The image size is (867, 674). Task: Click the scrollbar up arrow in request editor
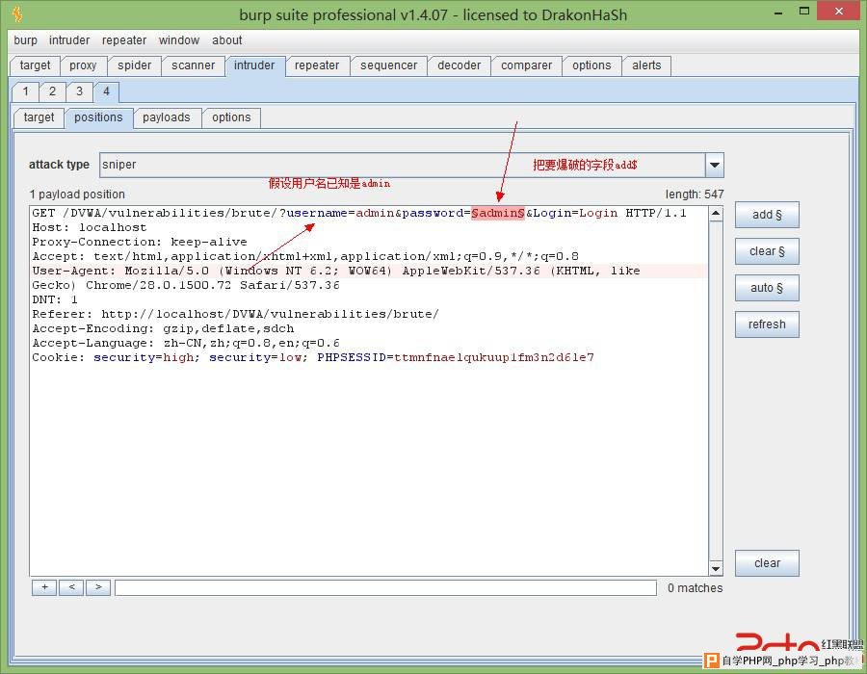(x=716, y=213)
